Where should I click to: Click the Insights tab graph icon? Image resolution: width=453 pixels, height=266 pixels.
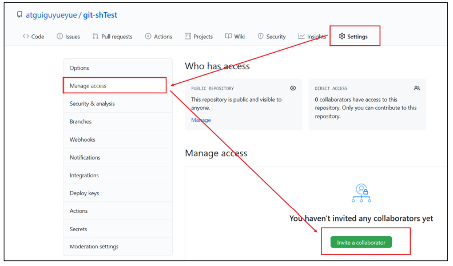click(301, 36)
